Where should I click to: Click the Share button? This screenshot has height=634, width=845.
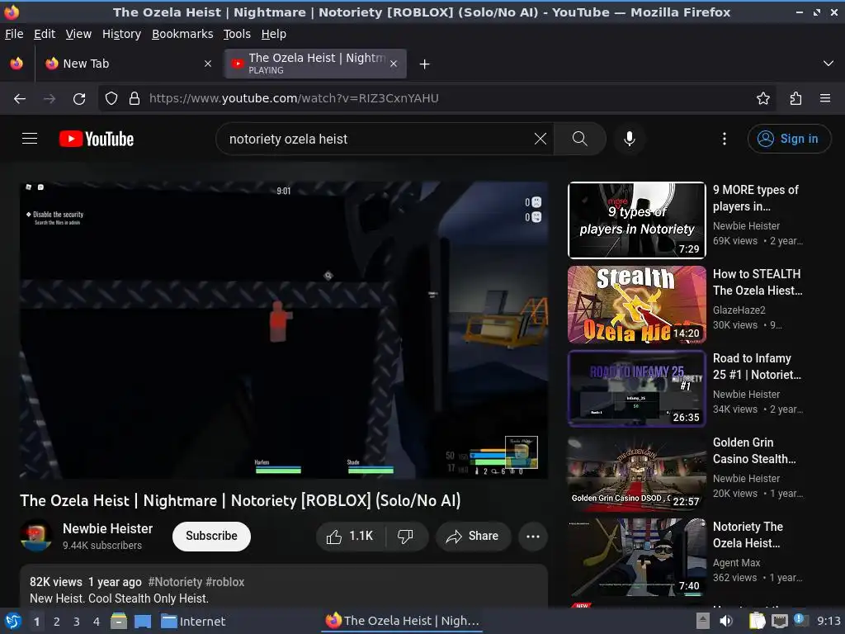point(473,536)
